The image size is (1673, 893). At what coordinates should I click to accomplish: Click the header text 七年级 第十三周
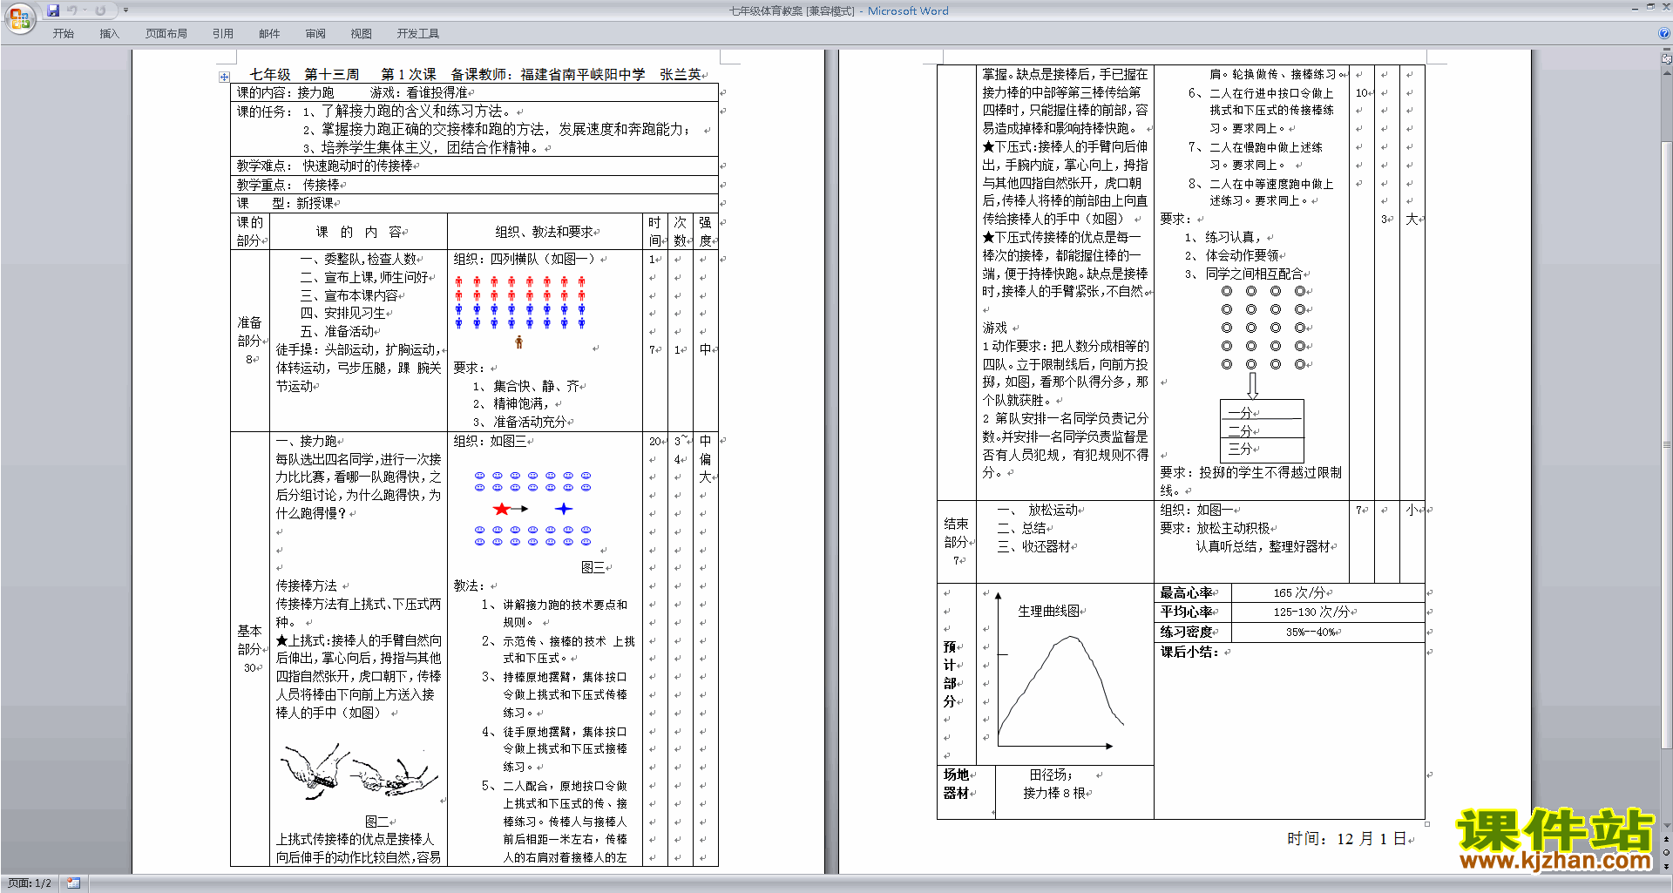pos(304,75)
